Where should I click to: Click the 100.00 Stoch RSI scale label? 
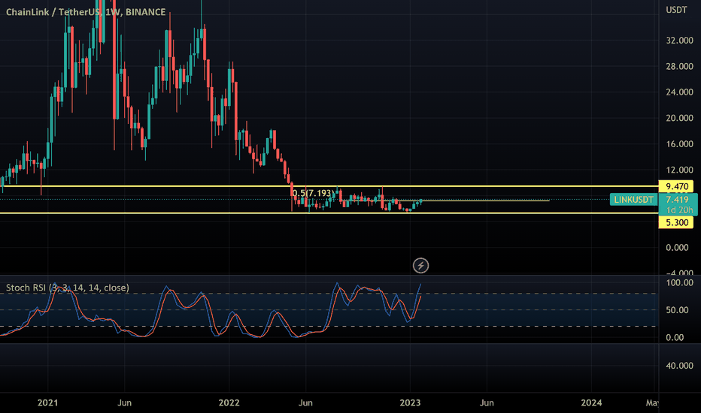679,282
